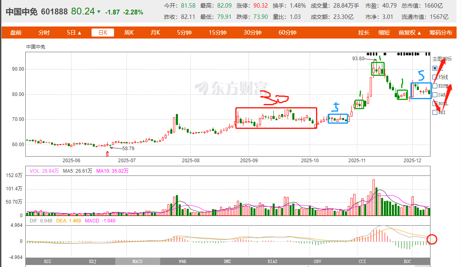The height and width of the screenshot is (267, 461).
Task: Switch sub-chart to W%R indicator
Action: pyautogui.click(x=183, y=261)
